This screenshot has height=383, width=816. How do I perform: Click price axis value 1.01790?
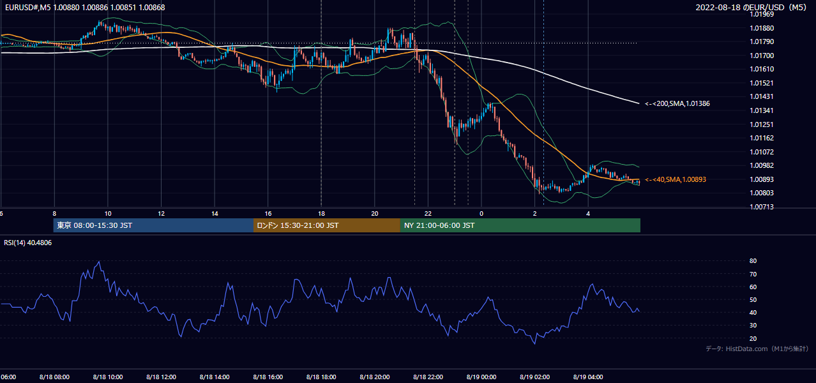761,42
